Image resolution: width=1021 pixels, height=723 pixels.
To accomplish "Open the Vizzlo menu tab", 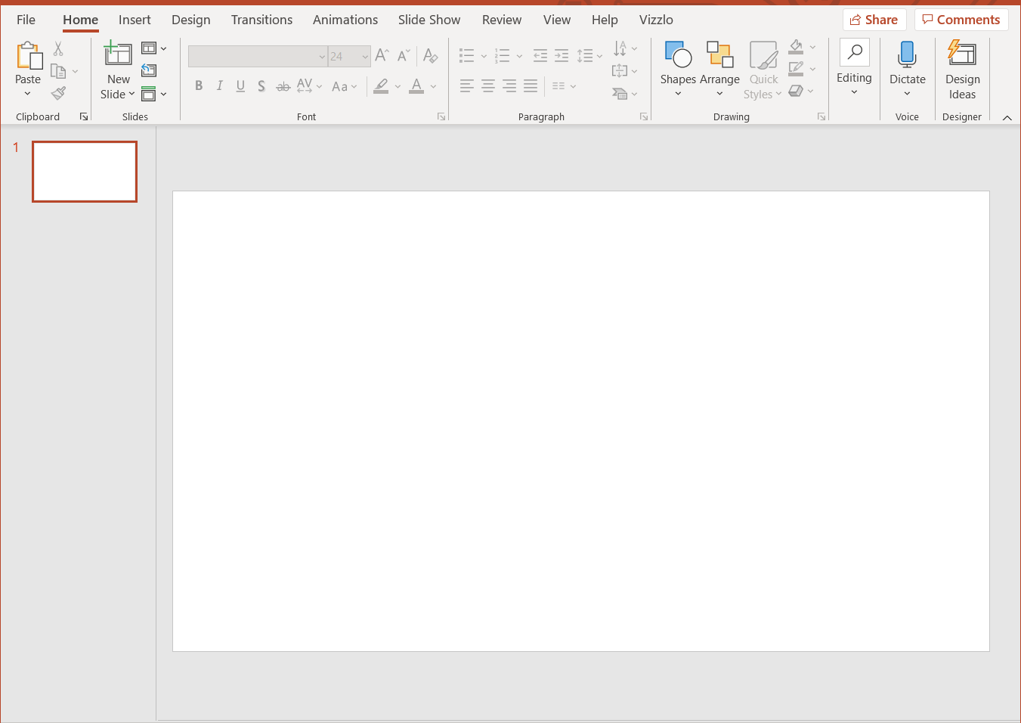I will (x=656, y=20).
